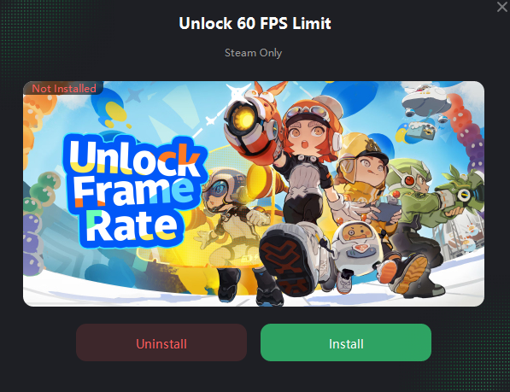The height and width of the screenshot is (392, 510).
Task: Click the small white robot mascot
Action: coord(356,247)
